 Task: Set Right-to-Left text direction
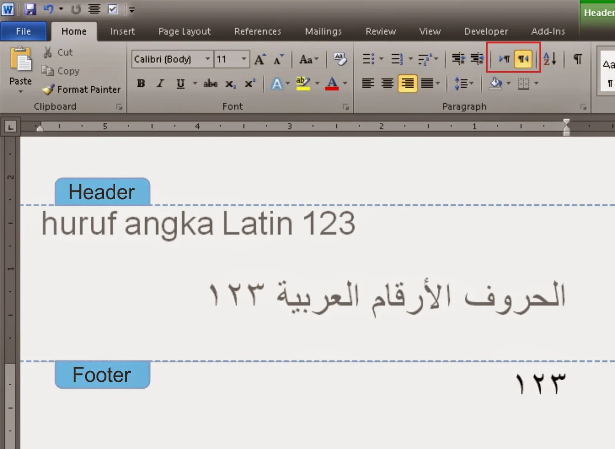point(523,59)
